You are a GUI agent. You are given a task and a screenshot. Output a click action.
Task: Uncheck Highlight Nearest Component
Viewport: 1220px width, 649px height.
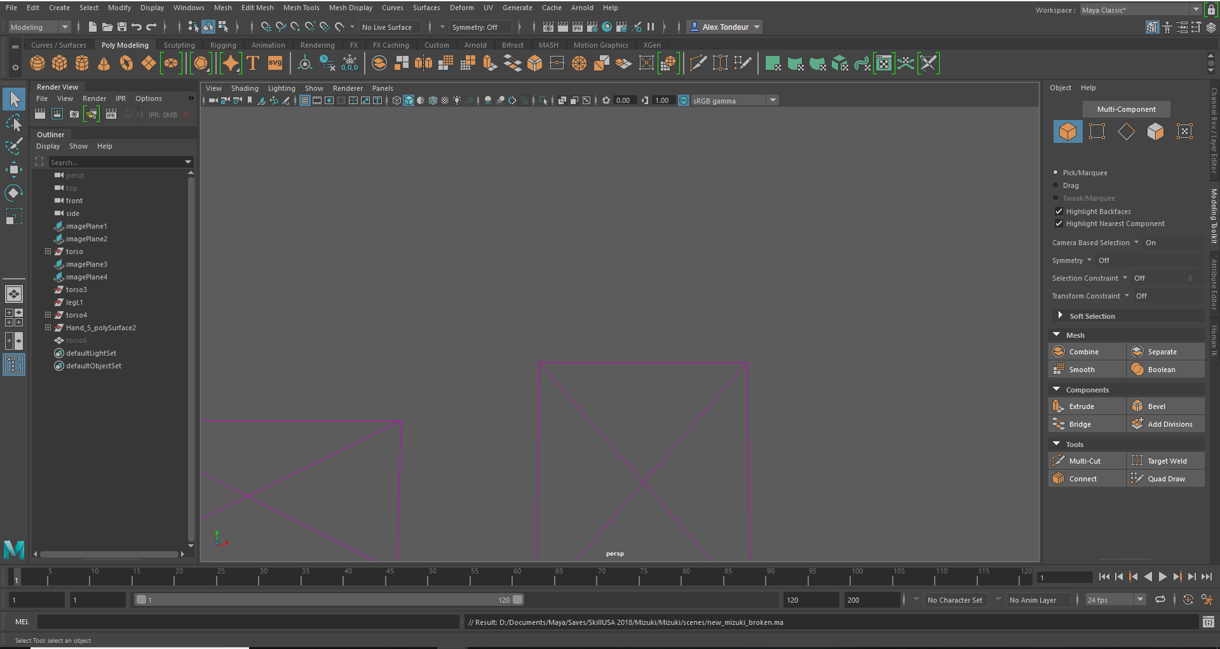tap(1059, 224)
